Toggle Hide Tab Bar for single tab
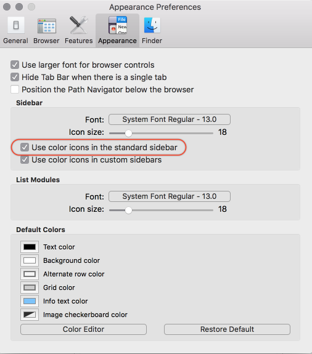This screenshot has height=354, width=312. pyautogui.click(x=15, y=77)
